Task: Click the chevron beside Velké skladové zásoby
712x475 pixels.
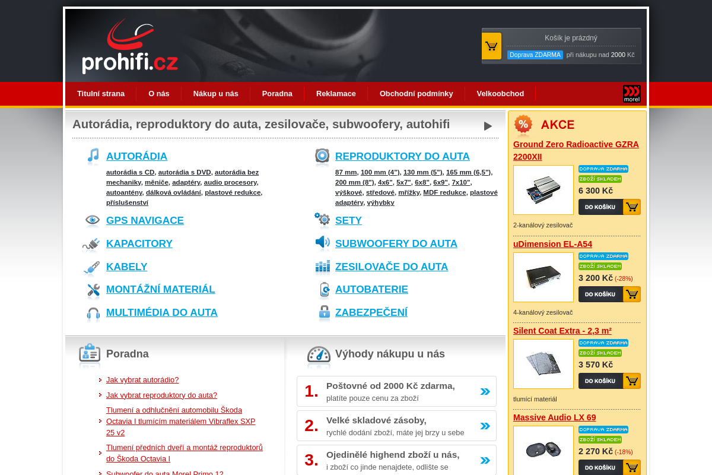Action: (485, 425)
